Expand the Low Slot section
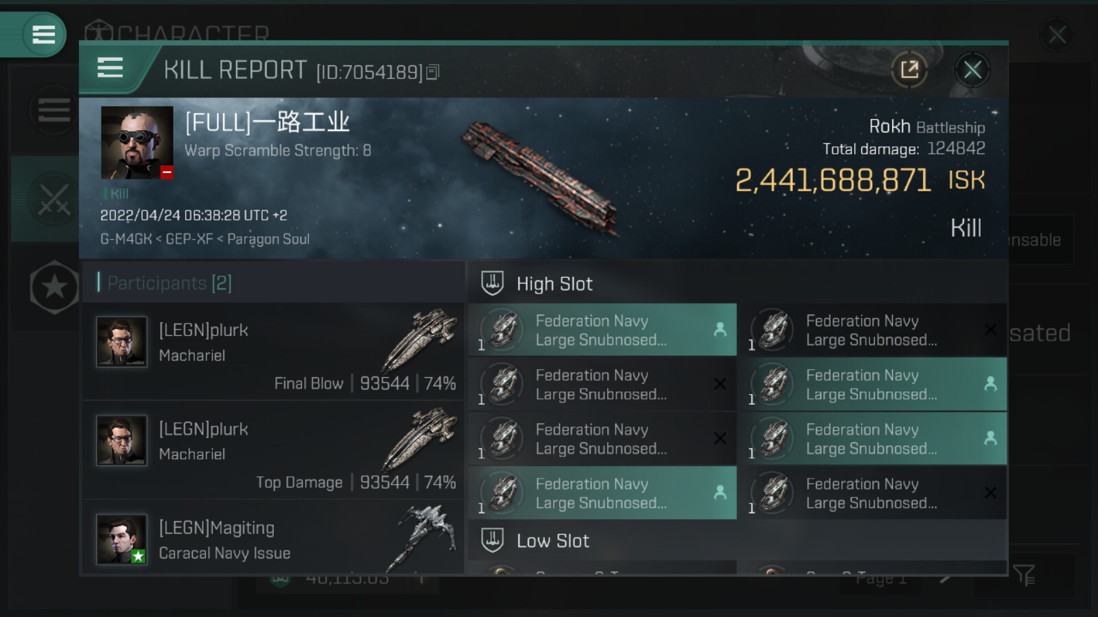 point(553,541)
